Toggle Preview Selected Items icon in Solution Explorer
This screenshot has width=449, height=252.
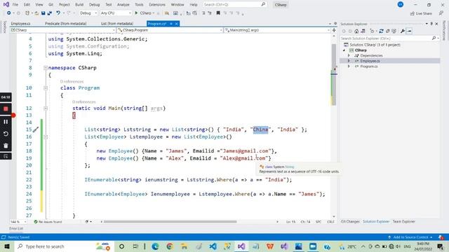409,31
